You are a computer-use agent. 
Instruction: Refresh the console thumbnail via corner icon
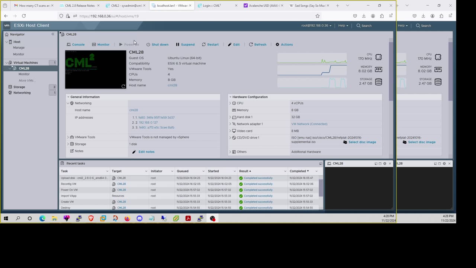coord(123,86)
